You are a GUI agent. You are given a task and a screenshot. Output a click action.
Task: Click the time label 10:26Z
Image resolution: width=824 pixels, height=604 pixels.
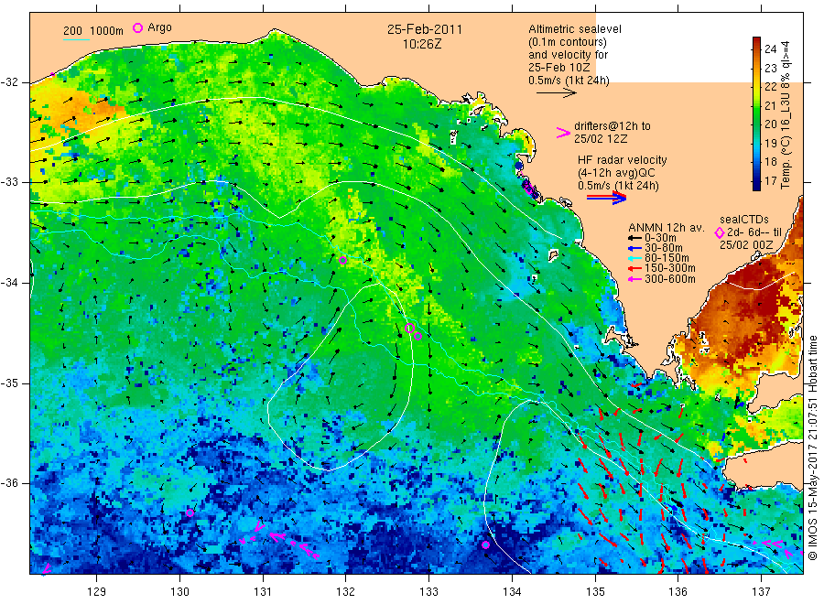[x=422, y=44]
